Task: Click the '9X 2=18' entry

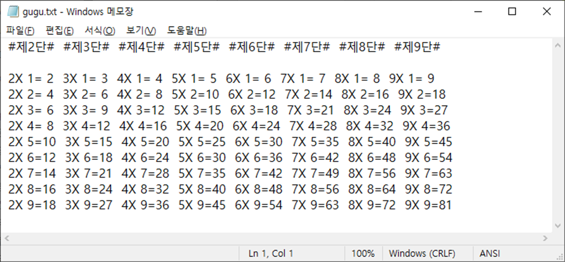Action: coord(422,94)
